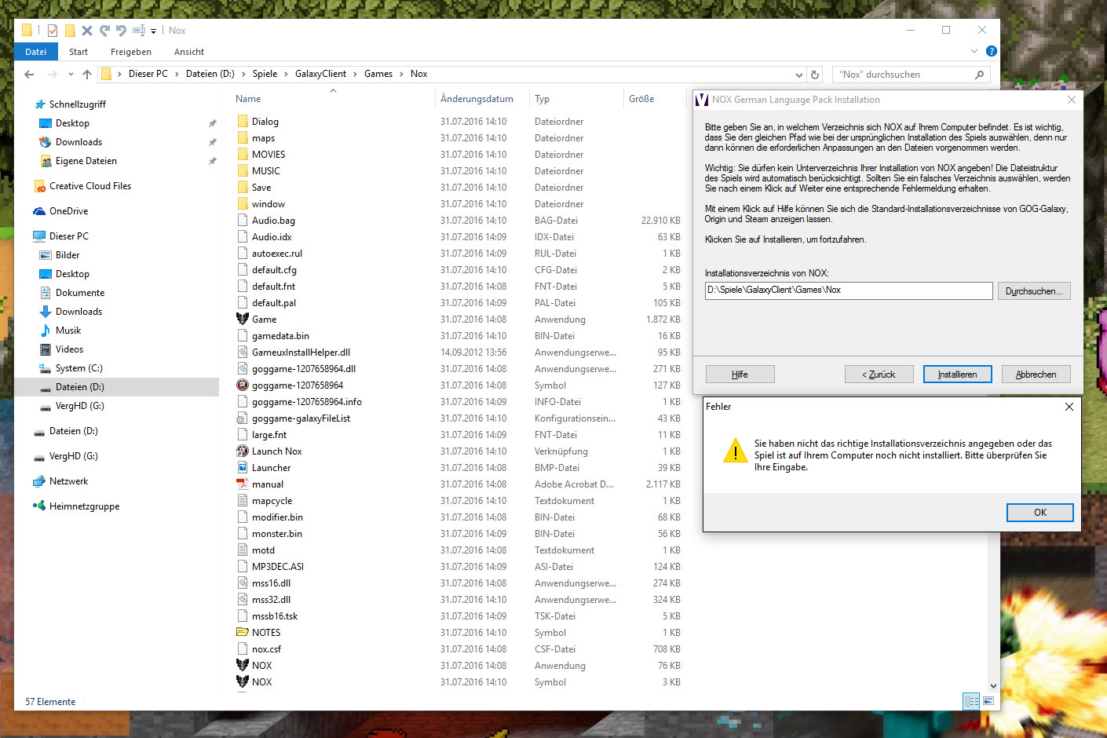Click the delete X icon in quick toolbar
This screenshot has width=1107, height=738.
point(87,31)
